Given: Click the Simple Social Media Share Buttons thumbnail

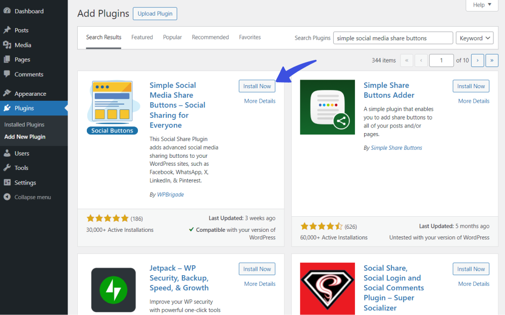Looking at the screenshot, I should point(113,107).
